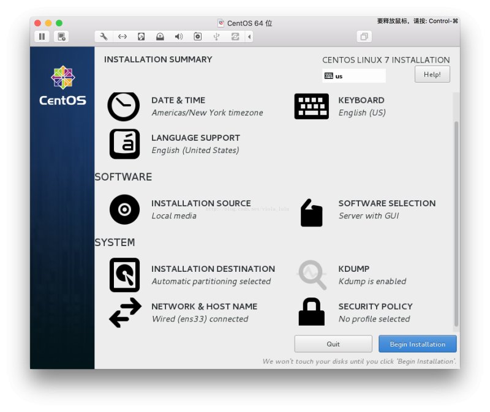Open the Kdump magnifier icon
Viewport: 490px width, 412px height.
[312, 275]
